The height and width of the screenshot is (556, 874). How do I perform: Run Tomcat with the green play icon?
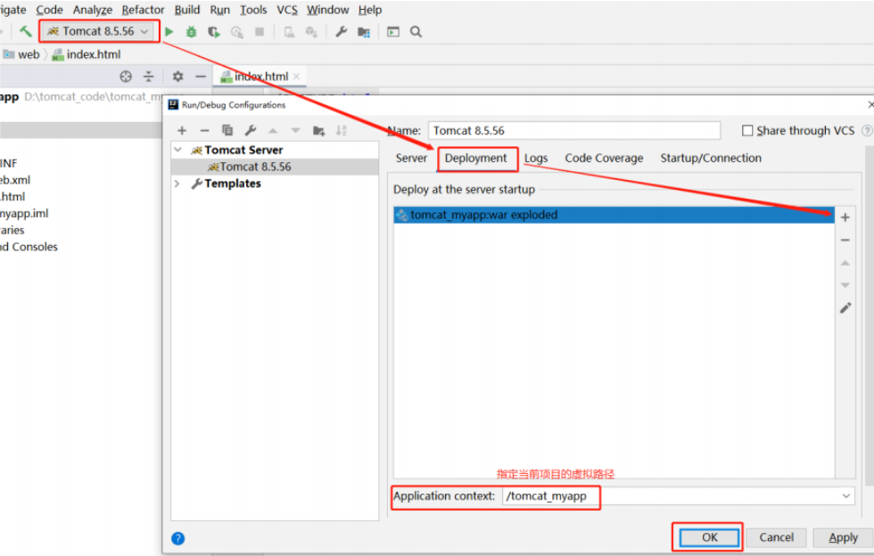point(169,32)
